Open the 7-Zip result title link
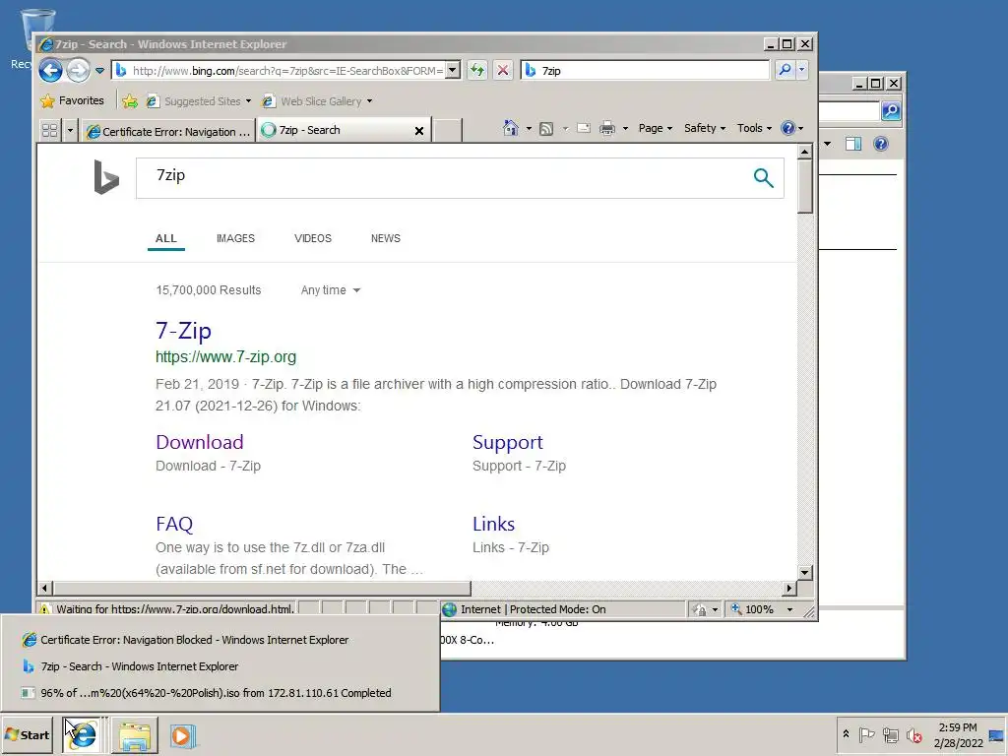Viewport: 1008px width, 756px height. tap(183, 331)
